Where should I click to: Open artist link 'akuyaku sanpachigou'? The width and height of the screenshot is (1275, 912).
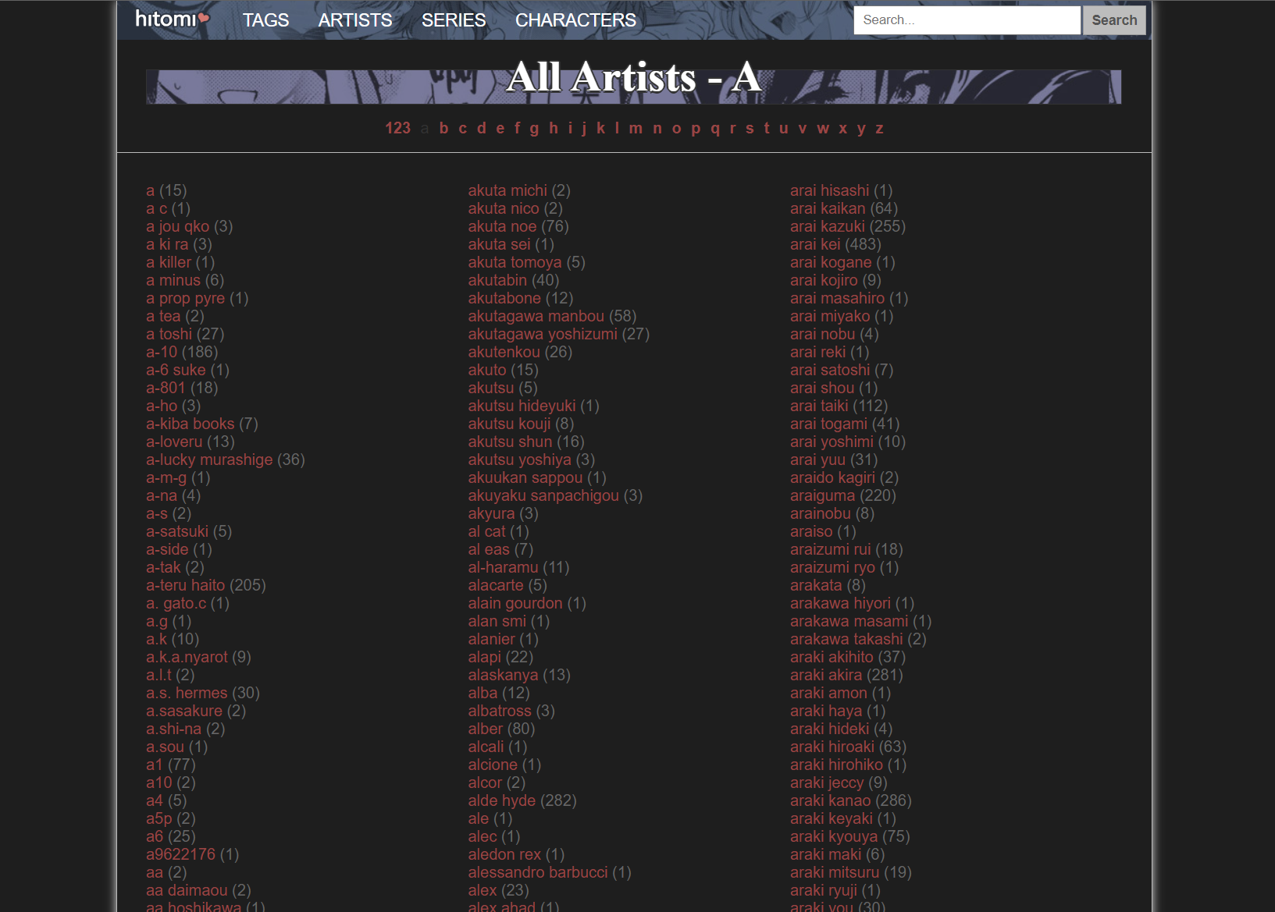543,496
